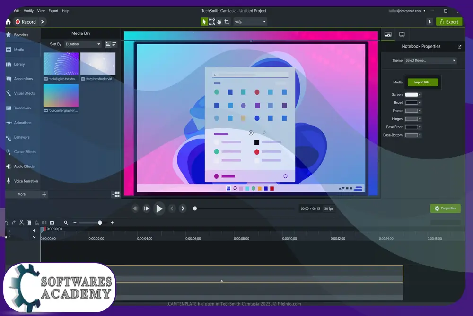This screenshot has width=473, height=316.
Task: Click the large Play button
Action: (x=159, y=208)
